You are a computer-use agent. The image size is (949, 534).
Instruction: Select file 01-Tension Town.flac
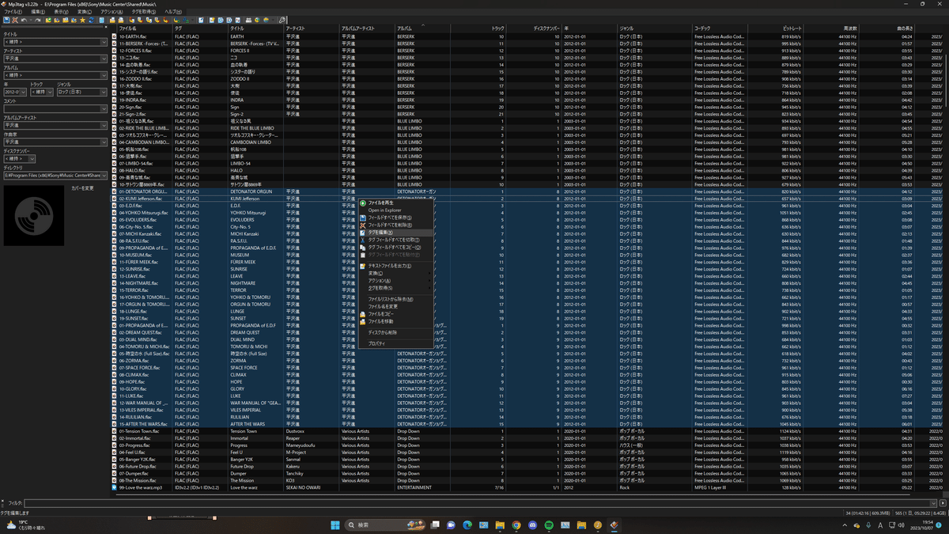pos(139,431)
